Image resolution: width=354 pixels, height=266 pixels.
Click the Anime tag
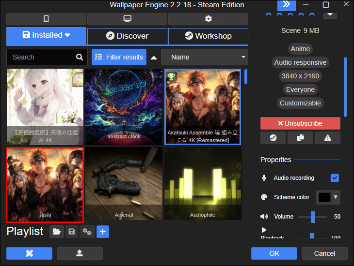(x=300, y=49)
